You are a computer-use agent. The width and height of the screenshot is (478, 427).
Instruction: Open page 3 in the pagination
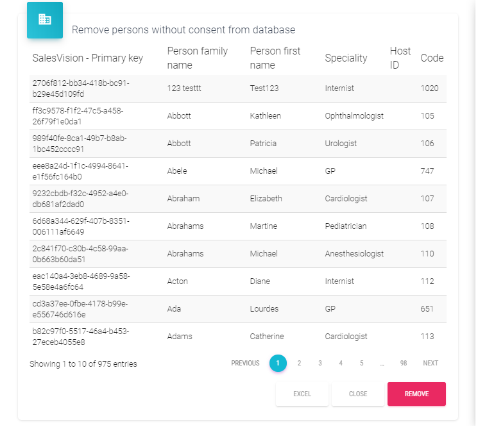[x=320, y=363]
